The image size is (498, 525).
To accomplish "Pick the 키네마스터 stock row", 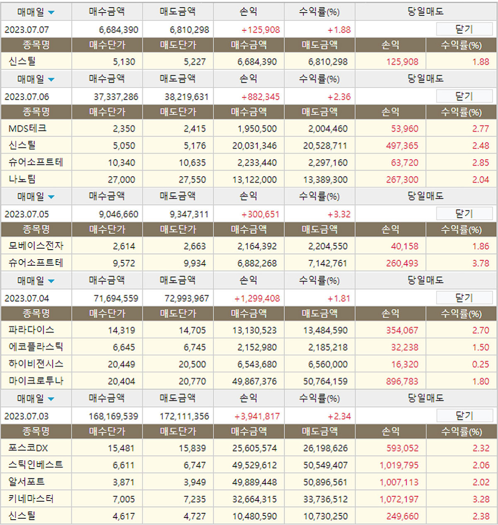I will point(31,499).
